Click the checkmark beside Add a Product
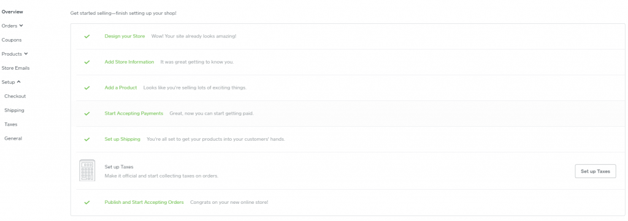This screenshot has height=221, width=628. click(x=87, y=88)
